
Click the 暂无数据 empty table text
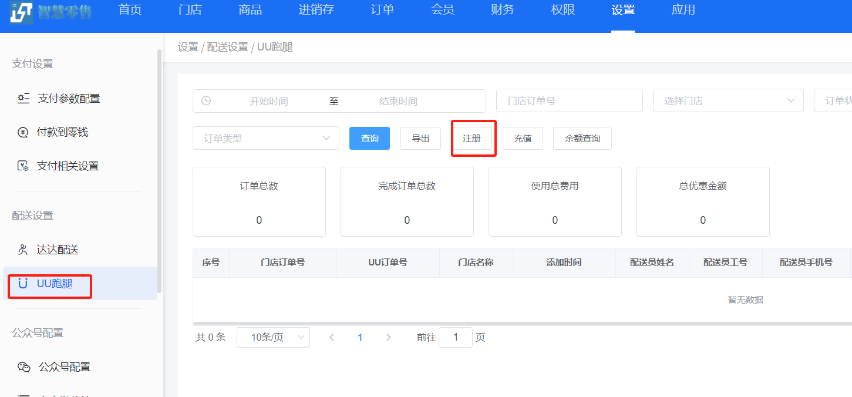tap(746, 300)
